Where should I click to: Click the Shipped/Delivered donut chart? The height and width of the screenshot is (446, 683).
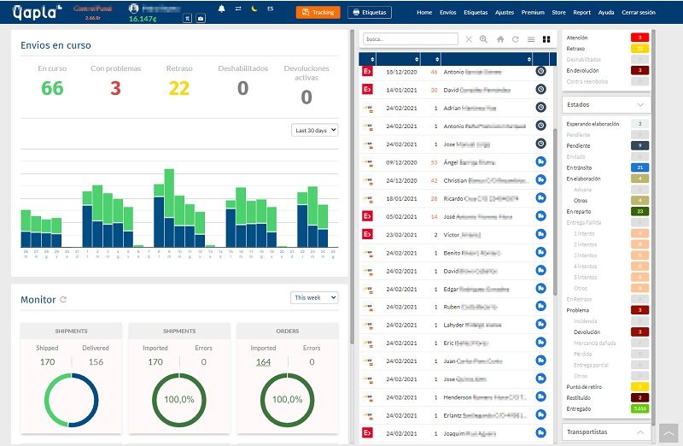(x=72, y=400)
